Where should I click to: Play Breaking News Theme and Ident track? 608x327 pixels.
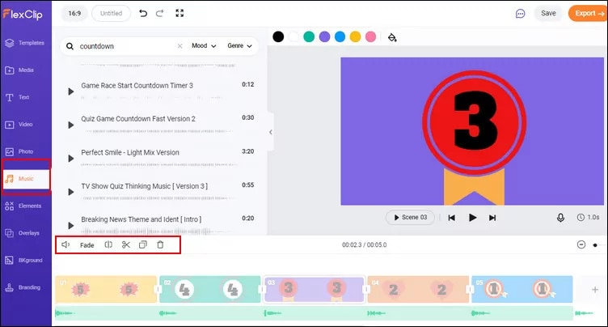point(70,226)
